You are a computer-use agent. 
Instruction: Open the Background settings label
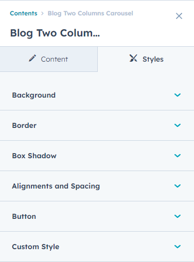pos(34,95)
